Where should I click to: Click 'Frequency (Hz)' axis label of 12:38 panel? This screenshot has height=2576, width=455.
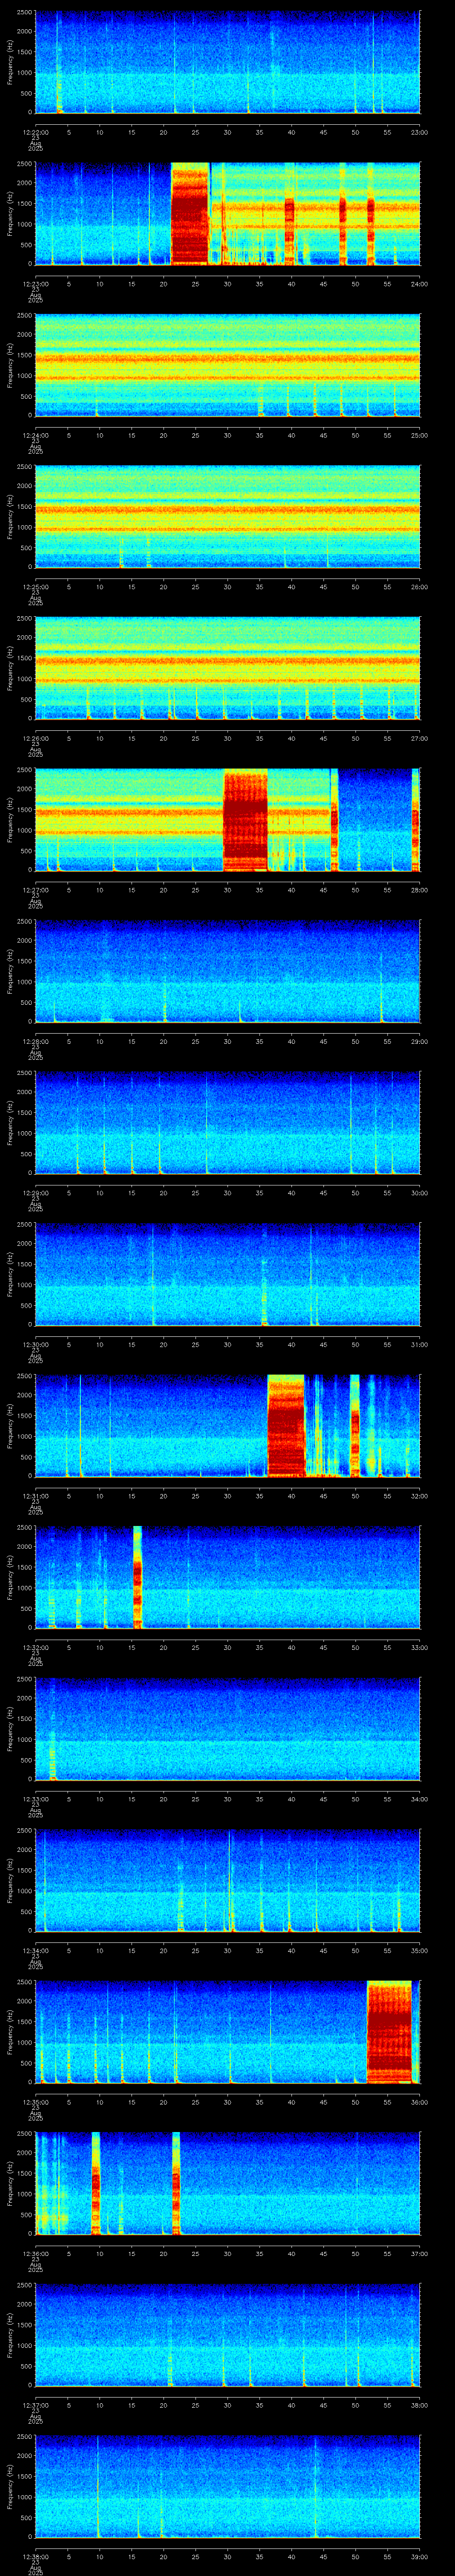pyautogui.click(x=10, y=2486)
